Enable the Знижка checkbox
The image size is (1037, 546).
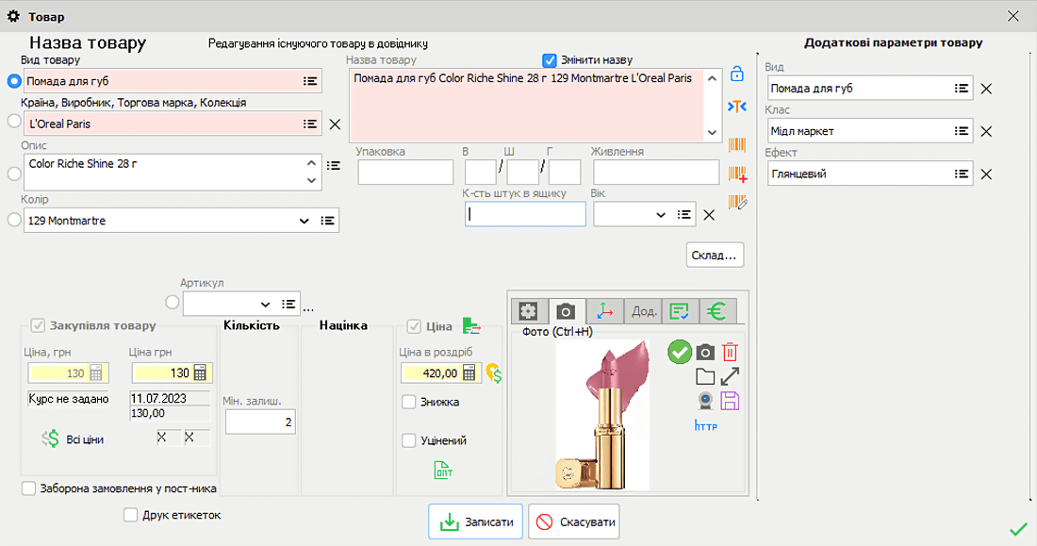(x=409, y=401)
